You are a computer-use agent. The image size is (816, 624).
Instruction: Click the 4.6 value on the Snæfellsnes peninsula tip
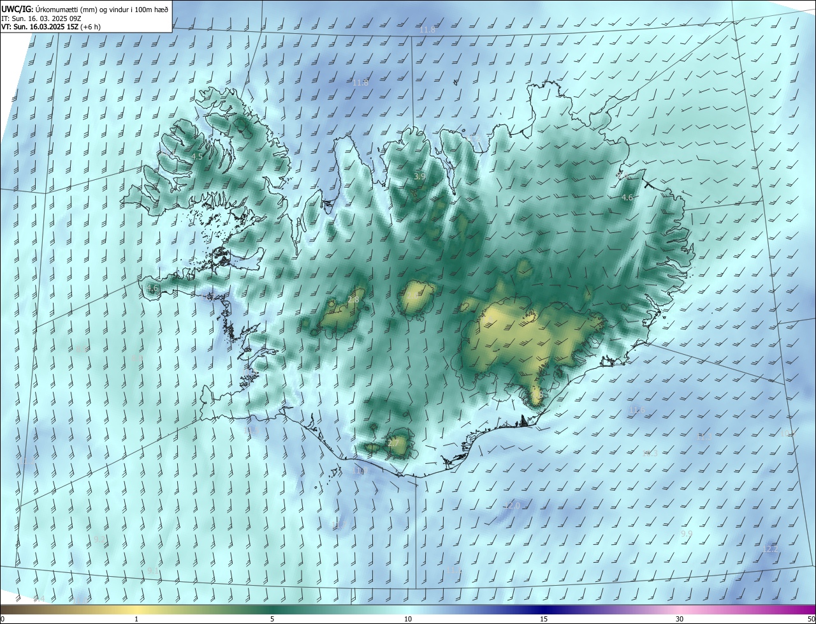click(152, 288)
